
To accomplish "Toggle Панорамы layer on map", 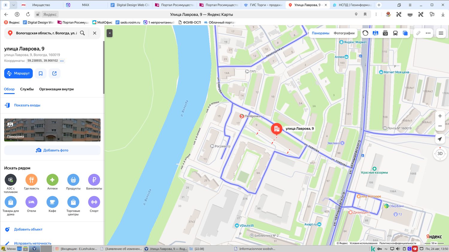I will pyautogui.click(x=321, y=33).
